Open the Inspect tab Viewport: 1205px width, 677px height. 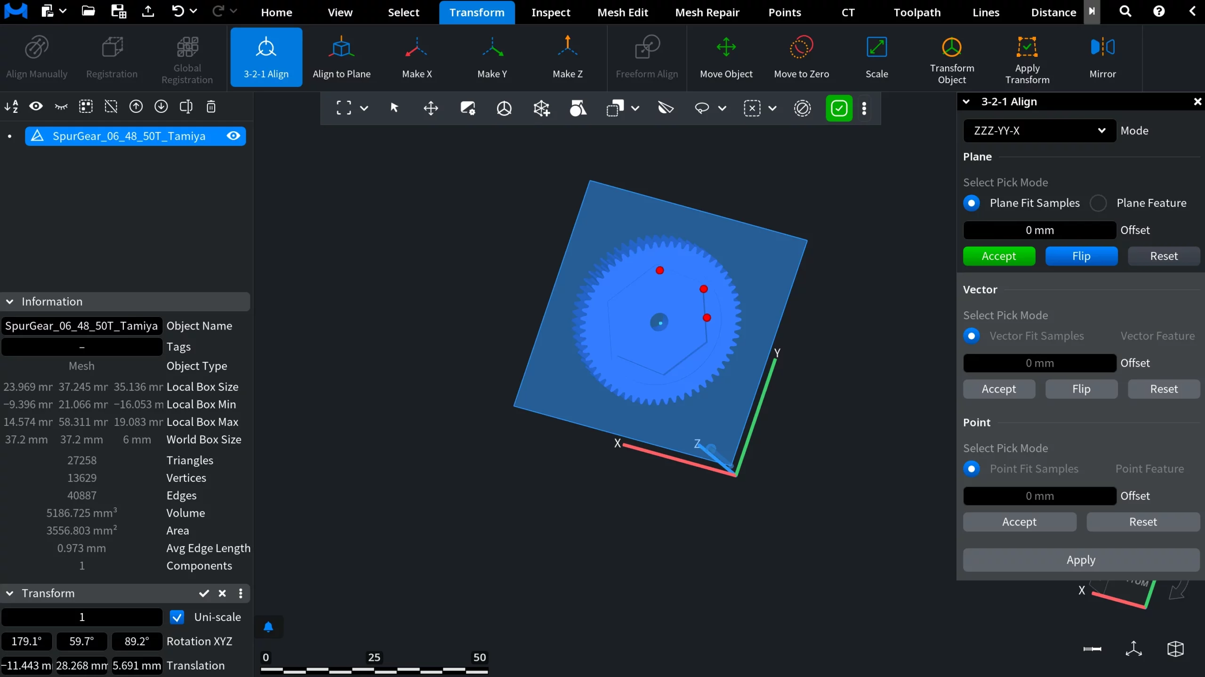[550, 12]
